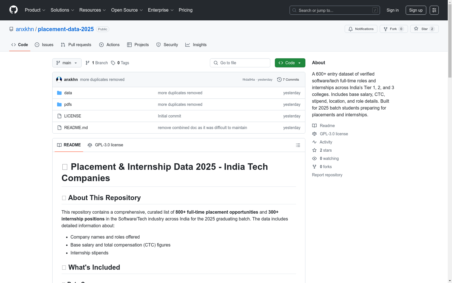Open 'remove combined doc' commit message
This screenshot has width=452, height=283.
point(203,128)
